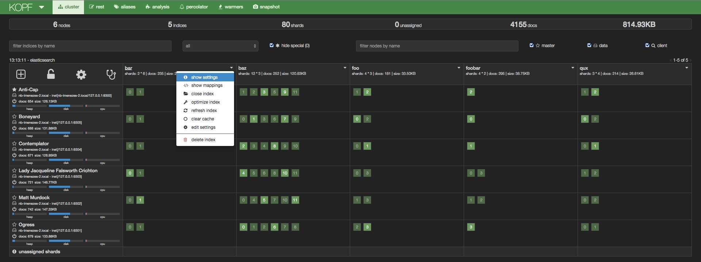Click the master star on Anti-Cap node
Image resolution: width=701 pixels, height=262 pixels.
coord(14,89)
